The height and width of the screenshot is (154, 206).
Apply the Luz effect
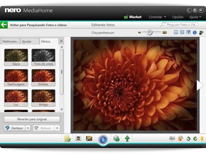pyautogui.click(x=16, y=98)
